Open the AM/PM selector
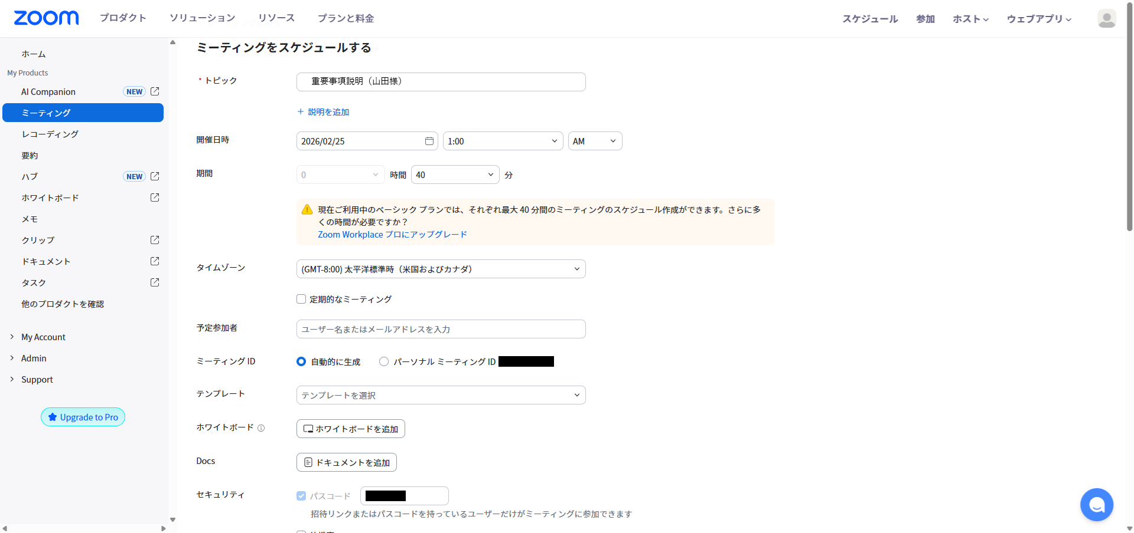The image size is (1134, 533). tap(594, 141)
